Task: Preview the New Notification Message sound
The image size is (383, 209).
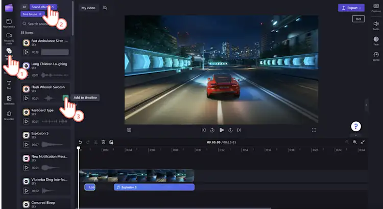Action: click(26, 168)
